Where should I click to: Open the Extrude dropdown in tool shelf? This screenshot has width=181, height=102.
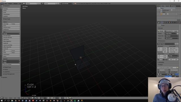coord(11,34)
